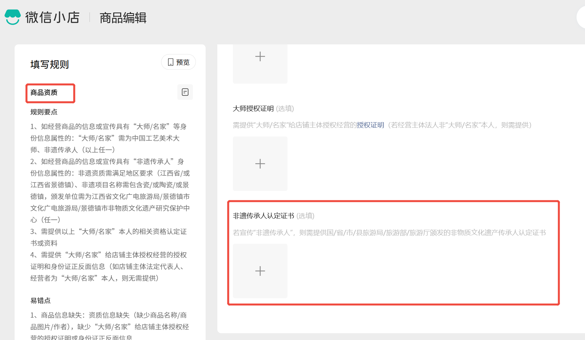
Task: Select the 商品资质 section heading
Action: [44, 93]
